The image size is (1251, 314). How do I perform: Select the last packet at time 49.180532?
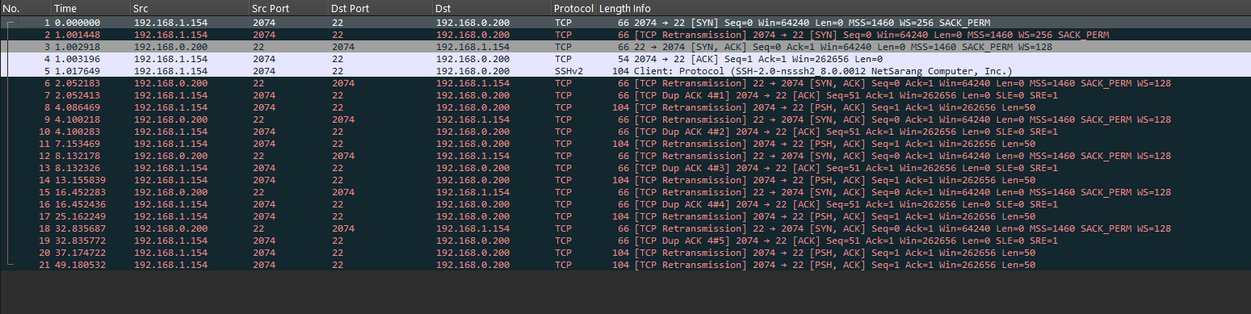625,265
